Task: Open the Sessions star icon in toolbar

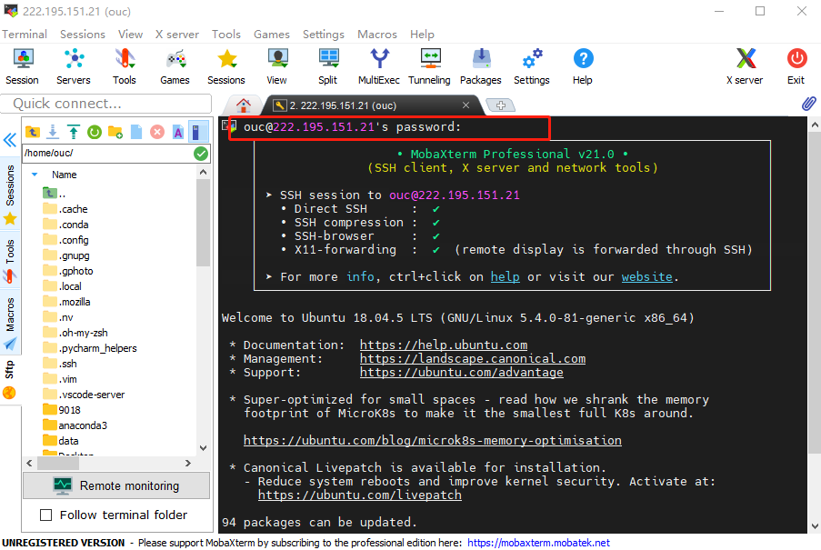Action: coord(226,66)
